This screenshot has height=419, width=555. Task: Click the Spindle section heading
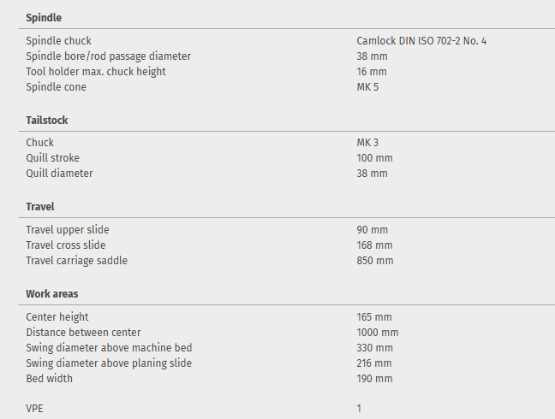point(44,17)
